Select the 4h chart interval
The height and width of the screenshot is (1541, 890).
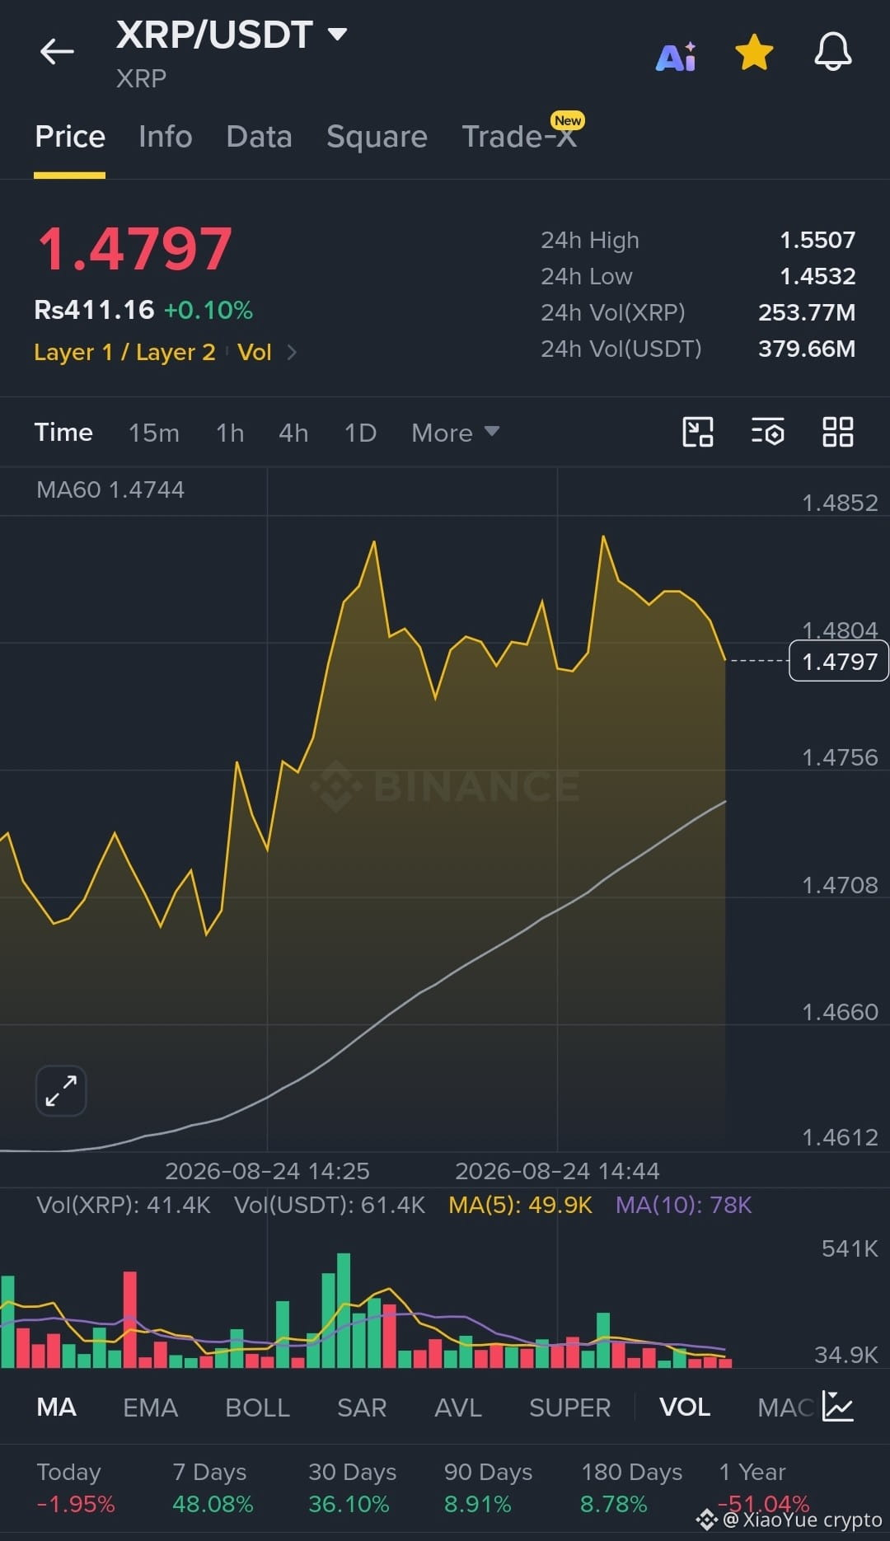pyautogui.click(x=293, y=433)
